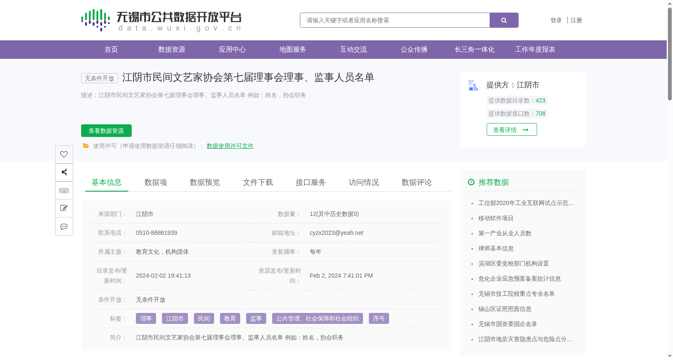Switch to the 文件下载 tab

coord(258,182)
